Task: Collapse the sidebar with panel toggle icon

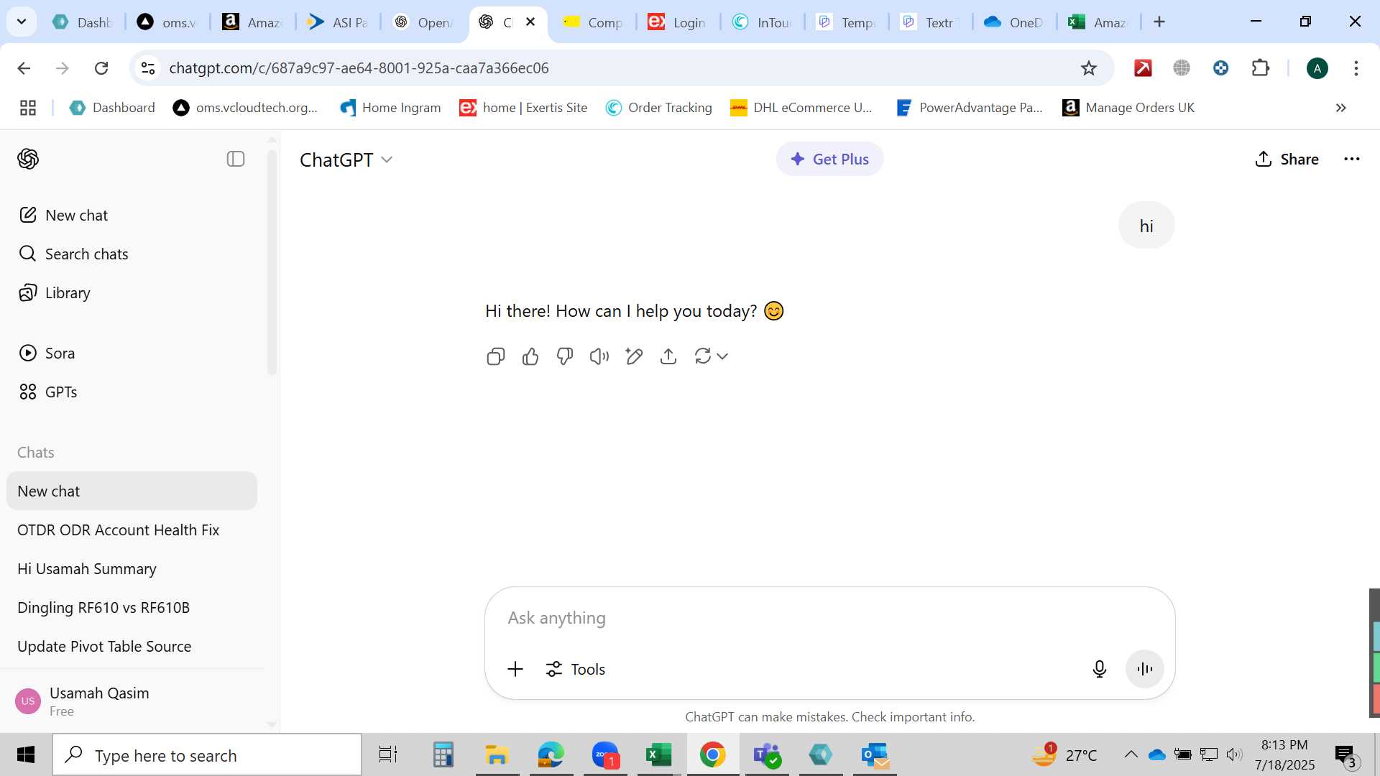Action: (x=236, y=159)
